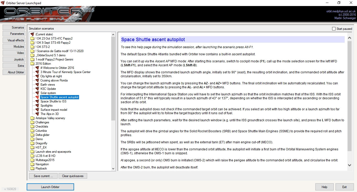
Task: Click the '! OK 9 Sept STS-49 Pappy2' folder icon
Action: (32, 43)
